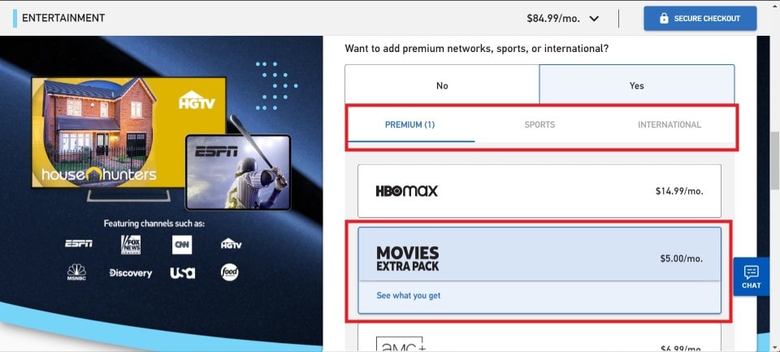The image size is (780, 352).
Task: Click the Food Network logo
Action: click(x=230, y=272)
